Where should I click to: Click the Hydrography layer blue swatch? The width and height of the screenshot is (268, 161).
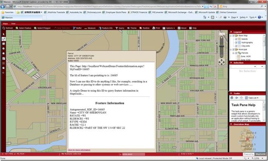[x=239, y=42]
